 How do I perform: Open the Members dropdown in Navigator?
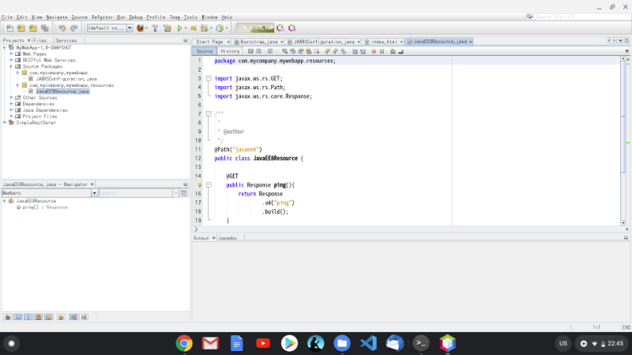(x=95, y=192)
